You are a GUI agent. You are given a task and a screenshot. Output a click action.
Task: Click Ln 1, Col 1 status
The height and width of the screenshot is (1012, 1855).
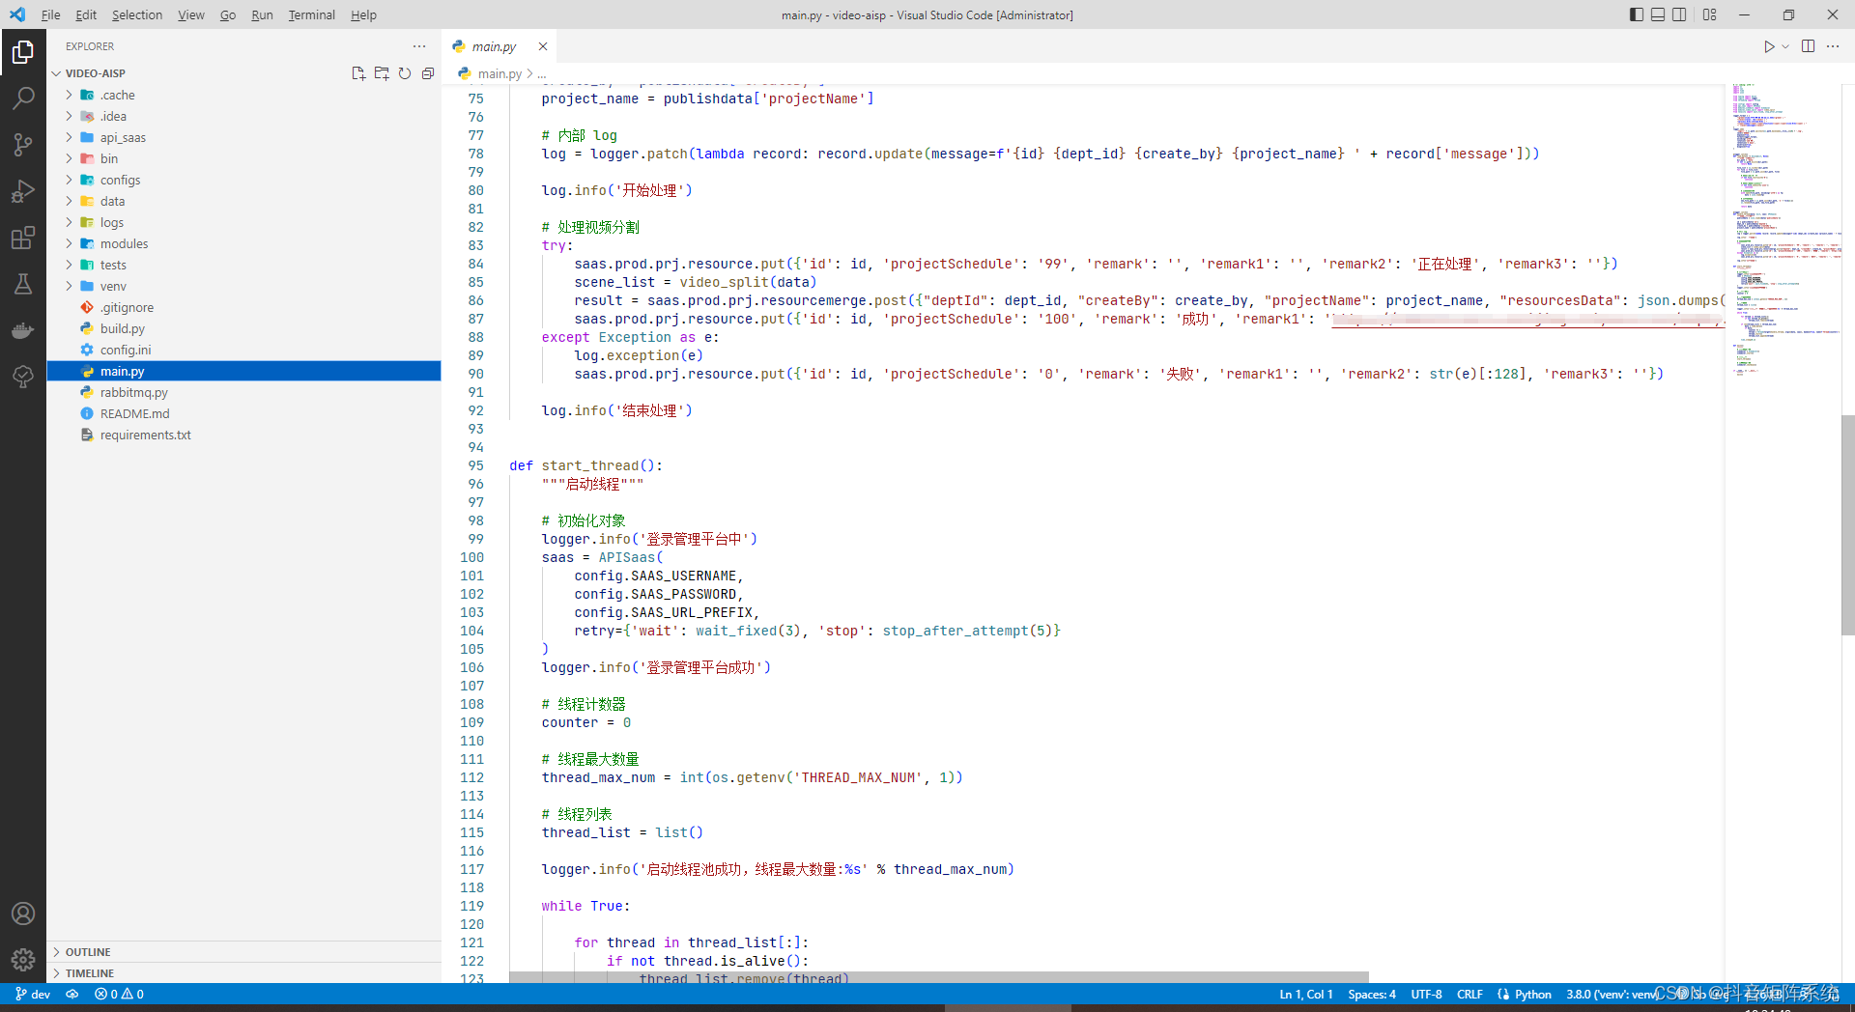1306,994
